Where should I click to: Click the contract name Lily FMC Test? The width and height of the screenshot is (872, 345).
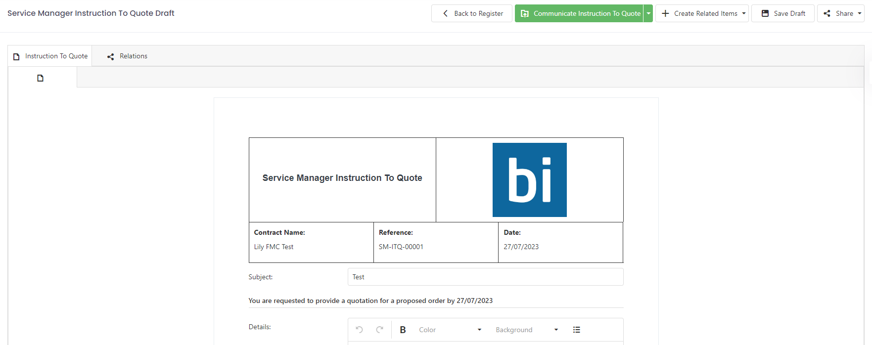[274, 247]
